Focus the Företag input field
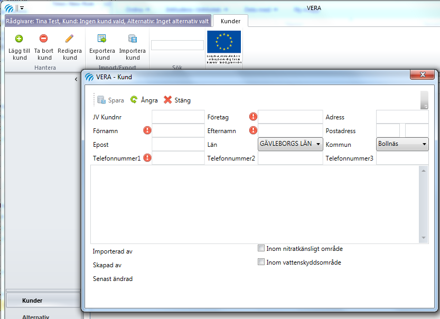The image size is (440, 319). coord(291,117)
